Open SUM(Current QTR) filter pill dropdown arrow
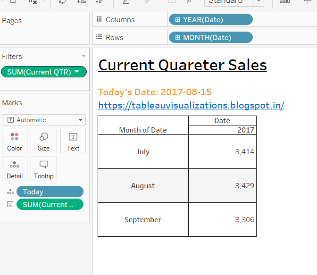The height and width of the screenshot is (275, 317). 76,71
